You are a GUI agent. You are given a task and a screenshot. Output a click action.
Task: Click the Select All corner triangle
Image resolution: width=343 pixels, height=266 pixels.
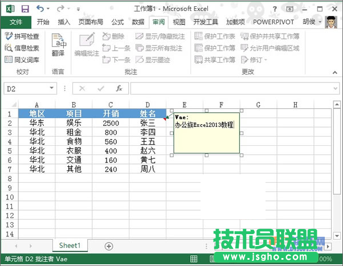point(14,105)
